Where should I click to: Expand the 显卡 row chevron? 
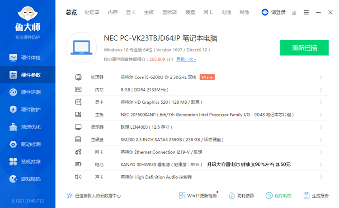coord(321,102)
